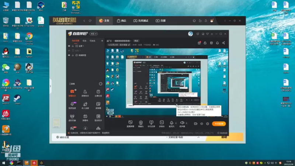The width and height of the screenshot is (295, 166).
Task: Click the yellow 启动 launch button
Action: (x=224, y=137)
